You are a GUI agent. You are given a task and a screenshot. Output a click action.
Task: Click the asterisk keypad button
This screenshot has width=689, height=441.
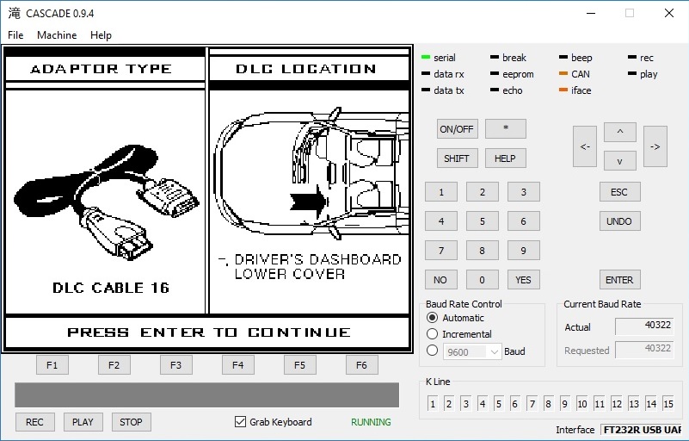tap(505, 128)
